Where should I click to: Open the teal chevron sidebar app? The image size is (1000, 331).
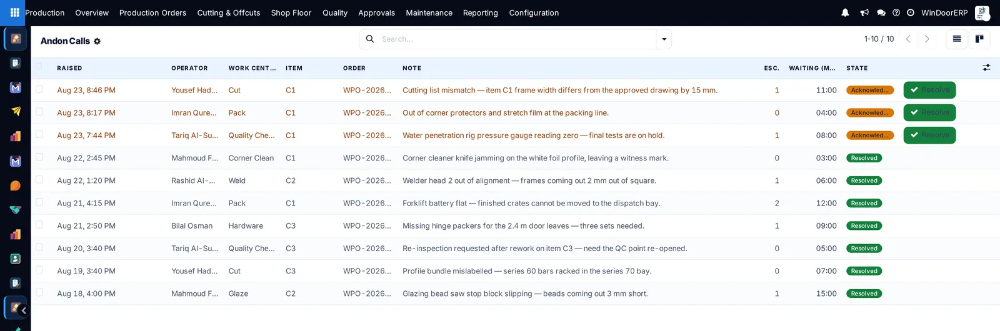click(x=16, y=210)
